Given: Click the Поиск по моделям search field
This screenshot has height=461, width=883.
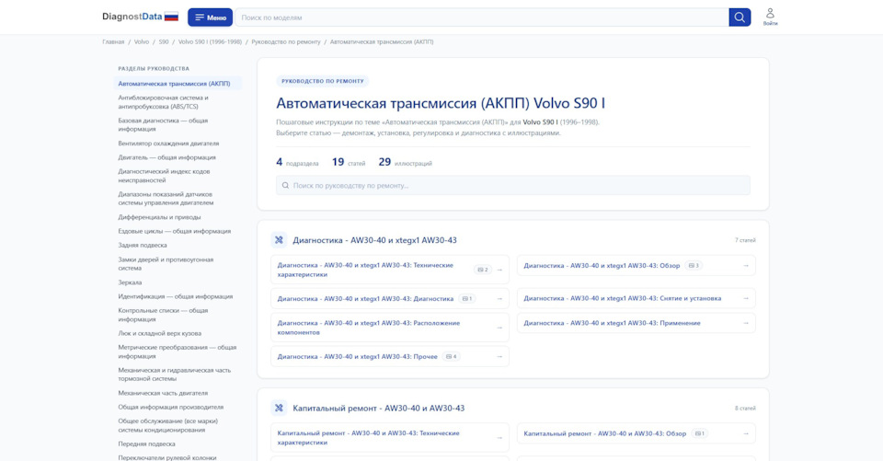Looking at the screenshot, I should (x=482, y=17).
